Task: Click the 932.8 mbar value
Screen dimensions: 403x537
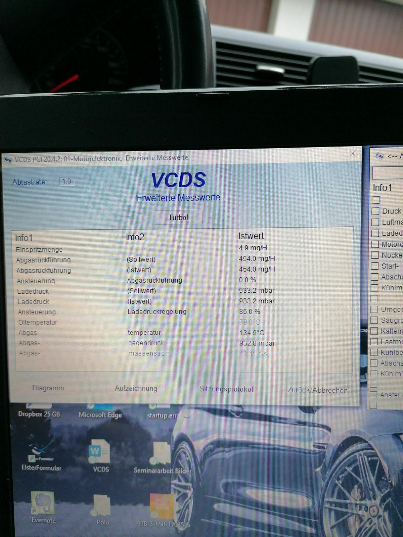Action: tap(257, 343)
